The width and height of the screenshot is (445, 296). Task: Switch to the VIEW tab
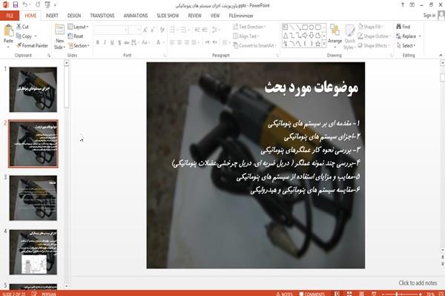(x=215, y=16)
